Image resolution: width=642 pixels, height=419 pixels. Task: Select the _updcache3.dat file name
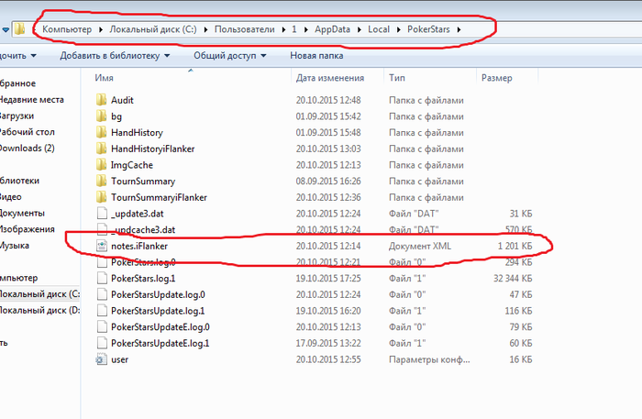[x=143, y=230]
